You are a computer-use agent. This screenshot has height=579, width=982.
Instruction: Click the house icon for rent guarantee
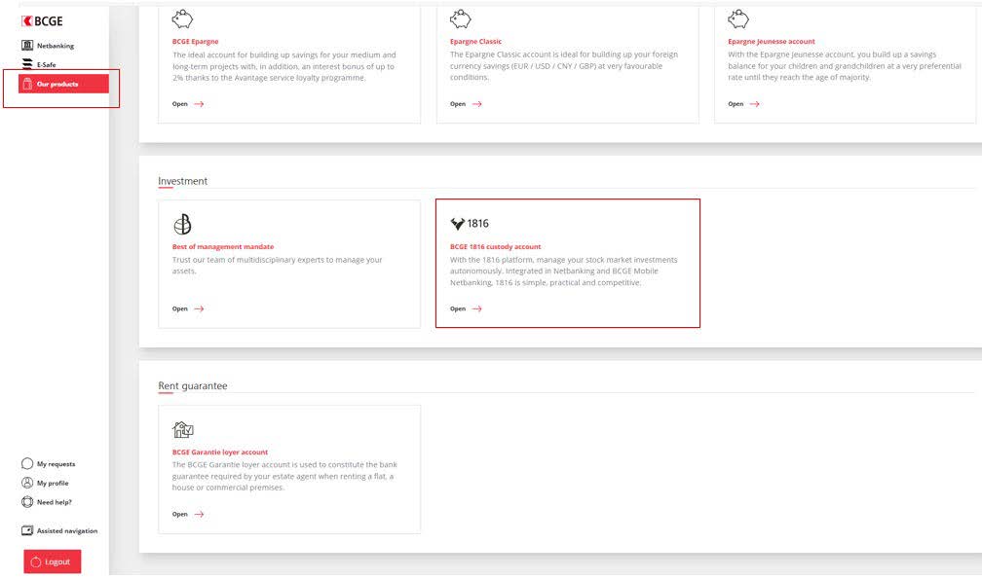[182, 429]
